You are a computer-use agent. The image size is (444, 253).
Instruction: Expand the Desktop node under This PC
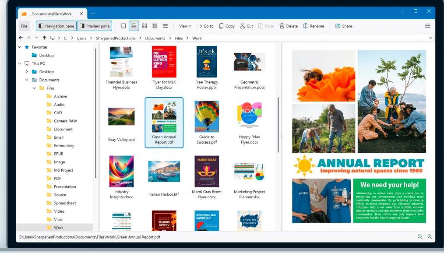pos(27,72)
